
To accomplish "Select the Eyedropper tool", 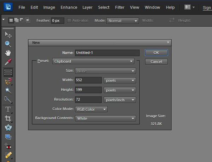I will [8, 62].
